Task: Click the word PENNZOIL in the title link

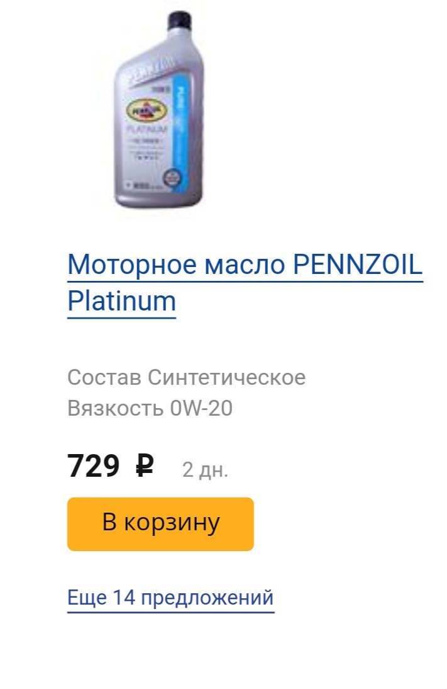Action: 358,265
